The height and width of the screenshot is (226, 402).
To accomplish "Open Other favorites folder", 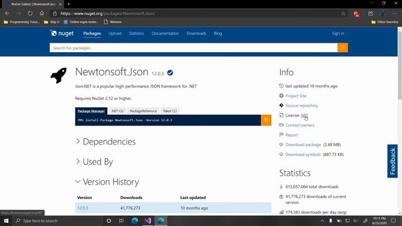I will (385, 22).
